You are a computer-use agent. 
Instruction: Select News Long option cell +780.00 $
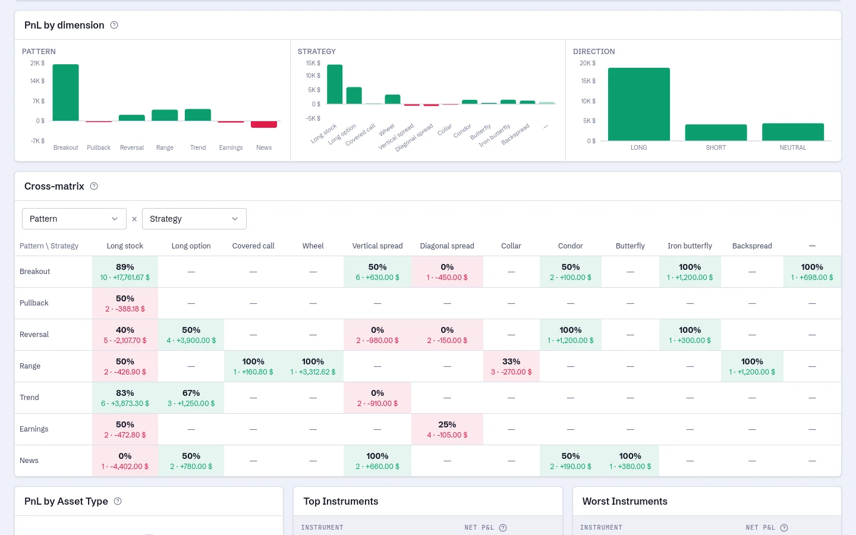191,461
